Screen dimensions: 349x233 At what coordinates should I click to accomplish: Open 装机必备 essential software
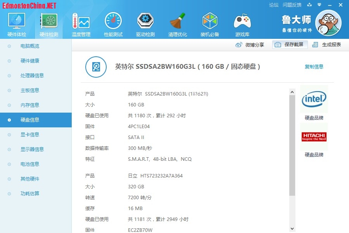tap(210, 24)
